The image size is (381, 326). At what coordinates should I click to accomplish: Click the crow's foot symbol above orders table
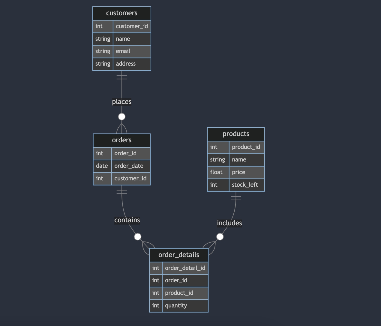(121, 129)
